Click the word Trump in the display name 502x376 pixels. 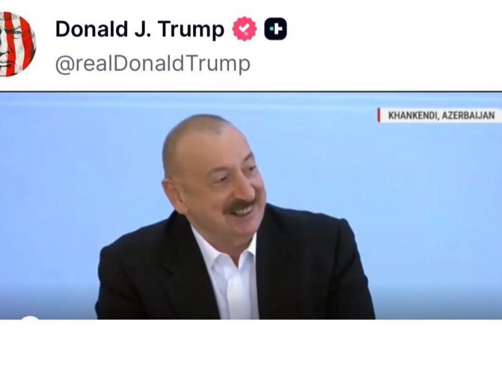tap(191, 30)
